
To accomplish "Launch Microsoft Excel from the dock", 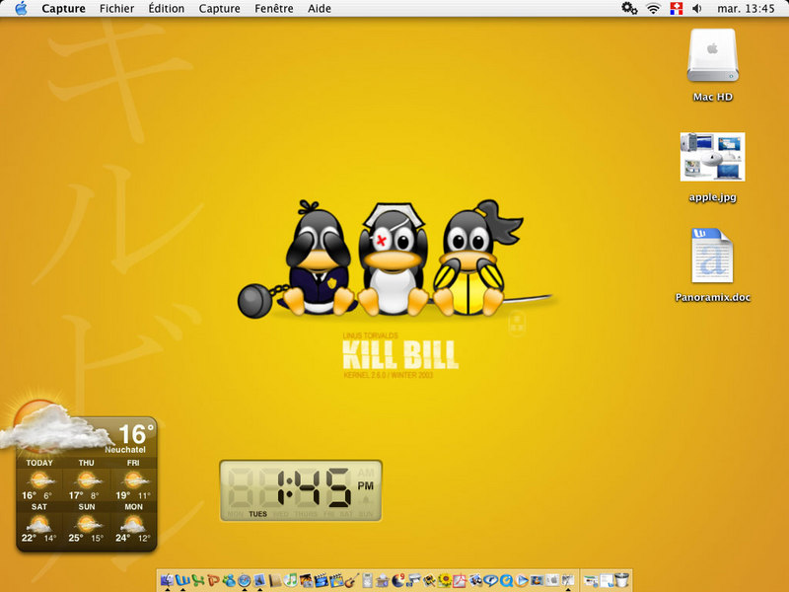I will tap(198, 580).
